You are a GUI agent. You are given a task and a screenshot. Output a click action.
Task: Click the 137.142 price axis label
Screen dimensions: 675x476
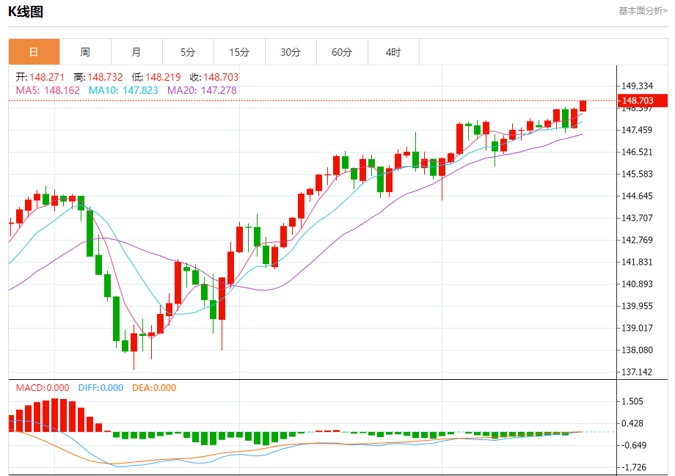pos(637,372)
